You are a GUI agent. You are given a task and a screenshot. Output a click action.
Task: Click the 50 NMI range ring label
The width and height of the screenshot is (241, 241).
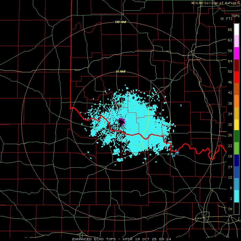pyautogui.click(x=120, y=71)
